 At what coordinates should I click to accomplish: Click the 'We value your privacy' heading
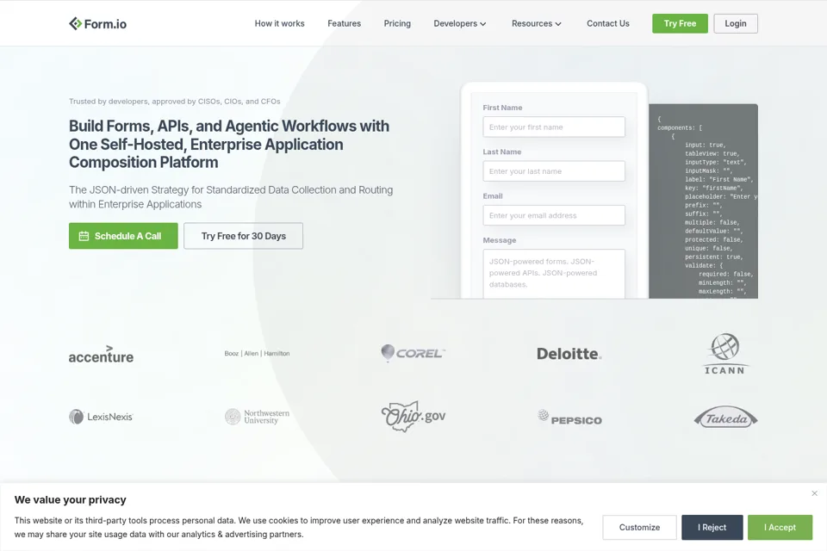tap(70, 499)
